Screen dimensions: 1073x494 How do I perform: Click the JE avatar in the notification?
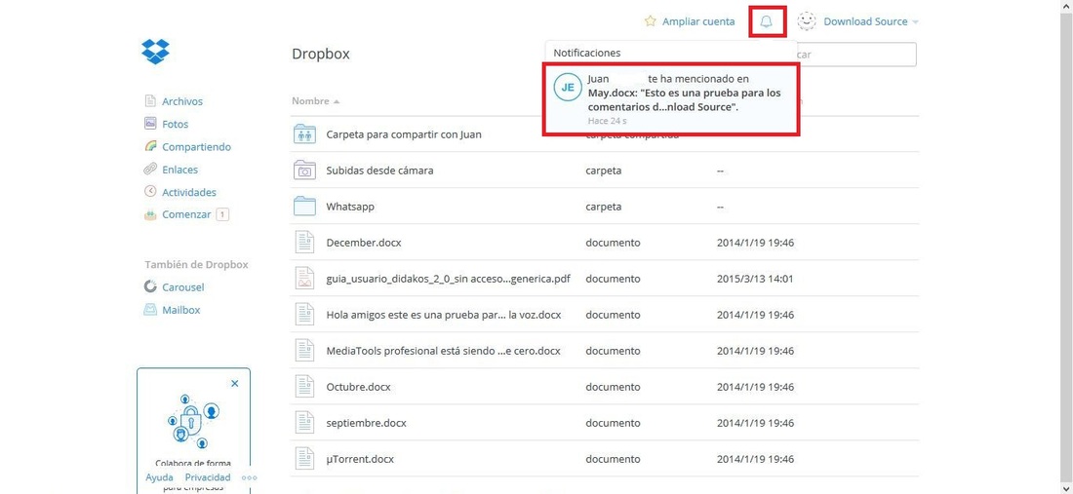click(x=568, y=88)
